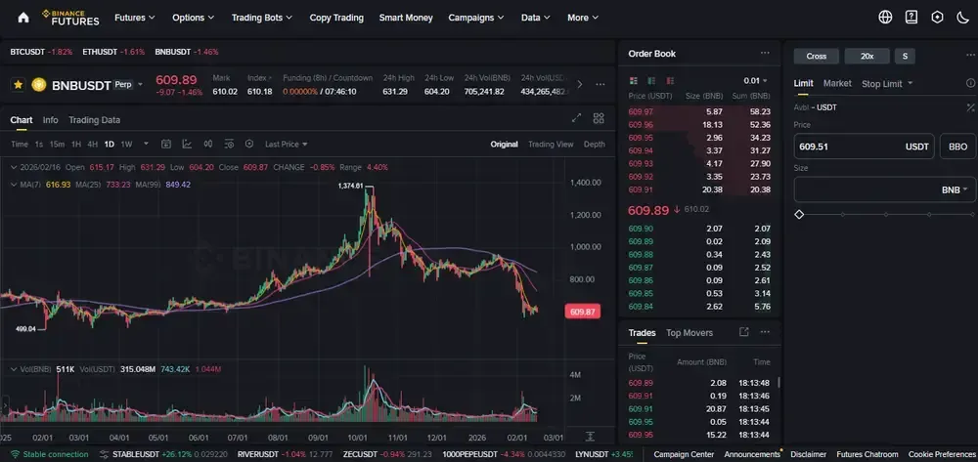
Task: Select the 1W chart interval
Action: (x=126, y=144)
